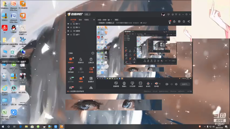Open the greyed download tool with green badge
Viewport: 230px width, 129px height.
71,80
